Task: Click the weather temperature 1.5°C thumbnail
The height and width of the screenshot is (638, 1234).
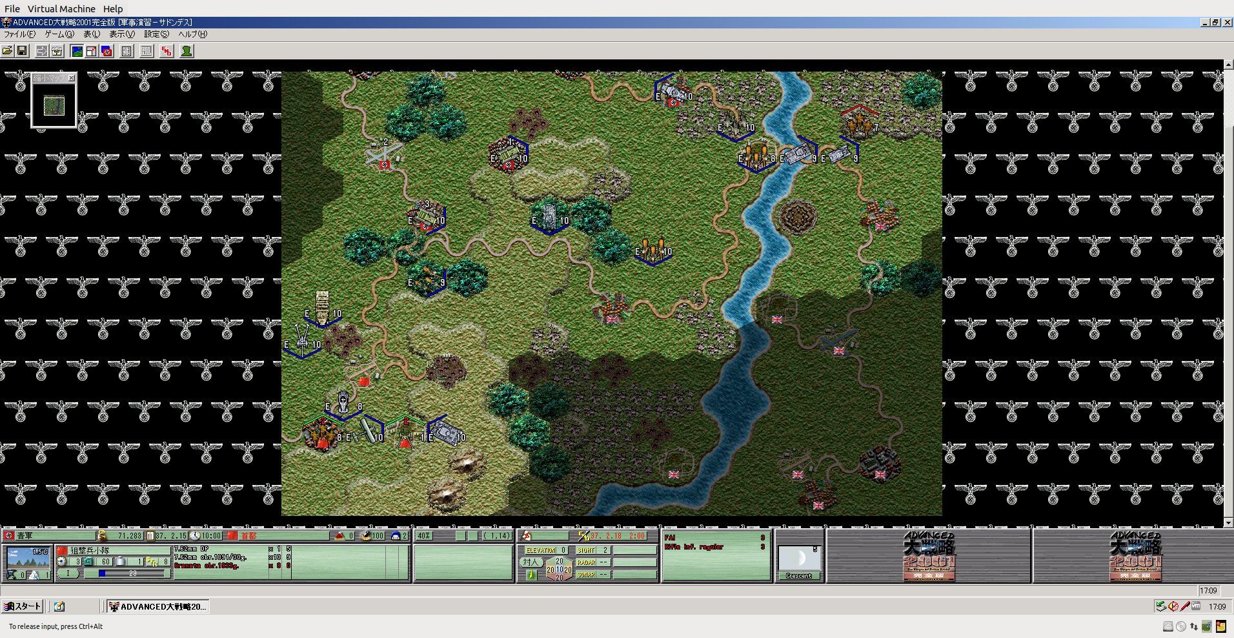Action: click(27, 558)
